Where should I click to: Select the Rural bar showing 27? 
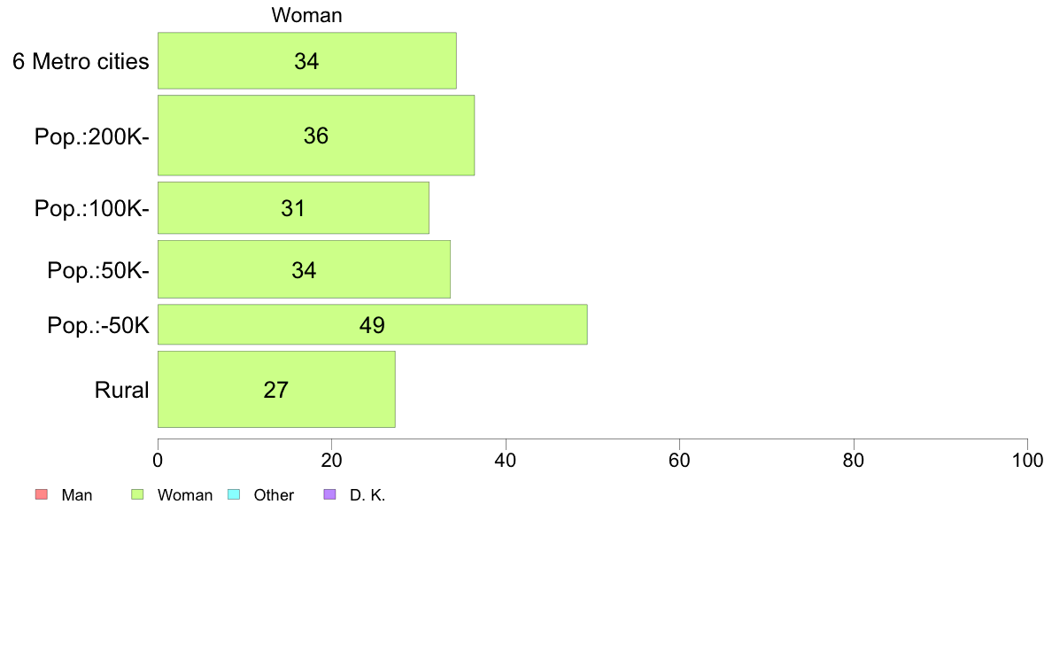(x=276, y=390)
